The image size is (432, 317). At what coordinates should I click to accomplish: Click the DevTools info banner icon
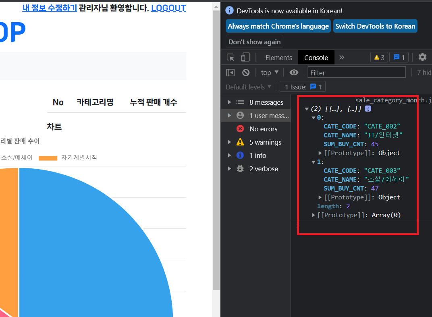[x=229, y=10]
